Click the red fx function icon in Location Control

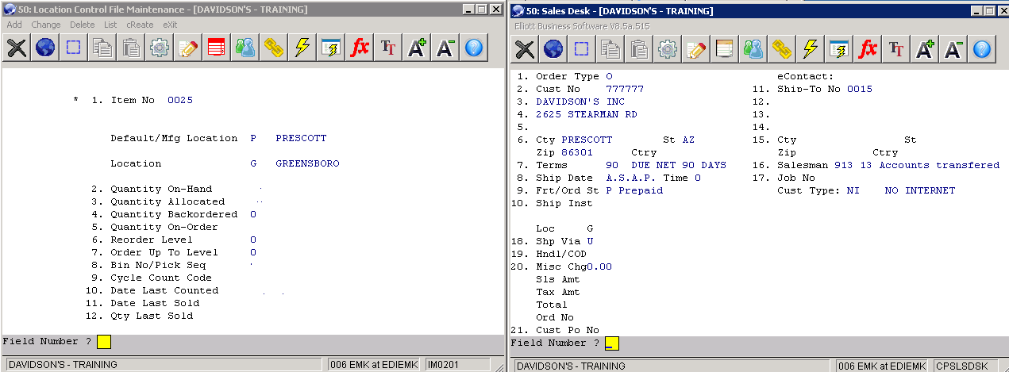click(360, 48)
